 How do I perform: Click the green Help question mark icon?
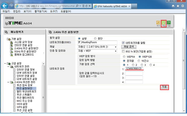(169, 22)
